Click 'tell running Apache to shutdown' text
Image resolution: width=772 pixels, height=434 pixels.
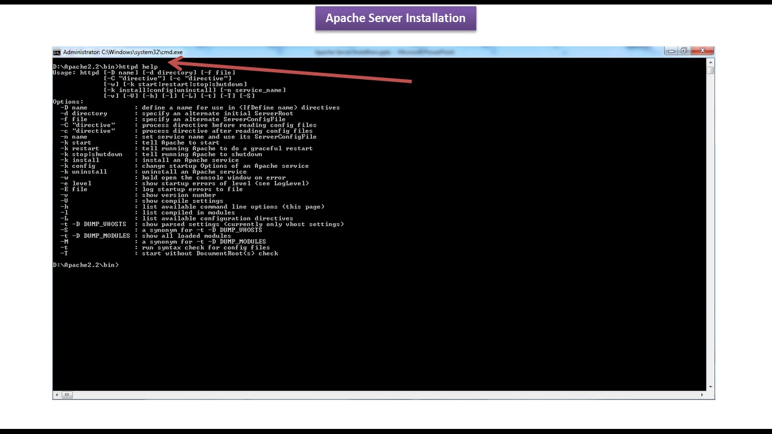[202, 154]
